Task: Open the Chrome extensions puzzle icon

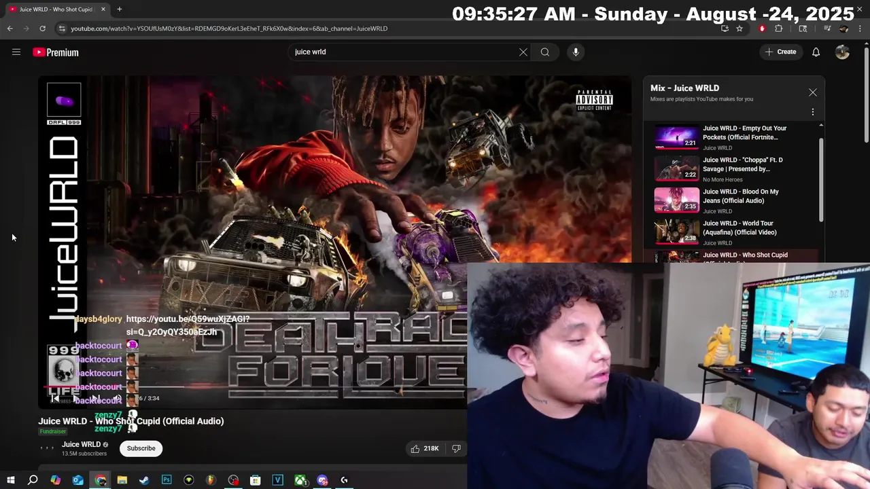Action: click(779, 29)
